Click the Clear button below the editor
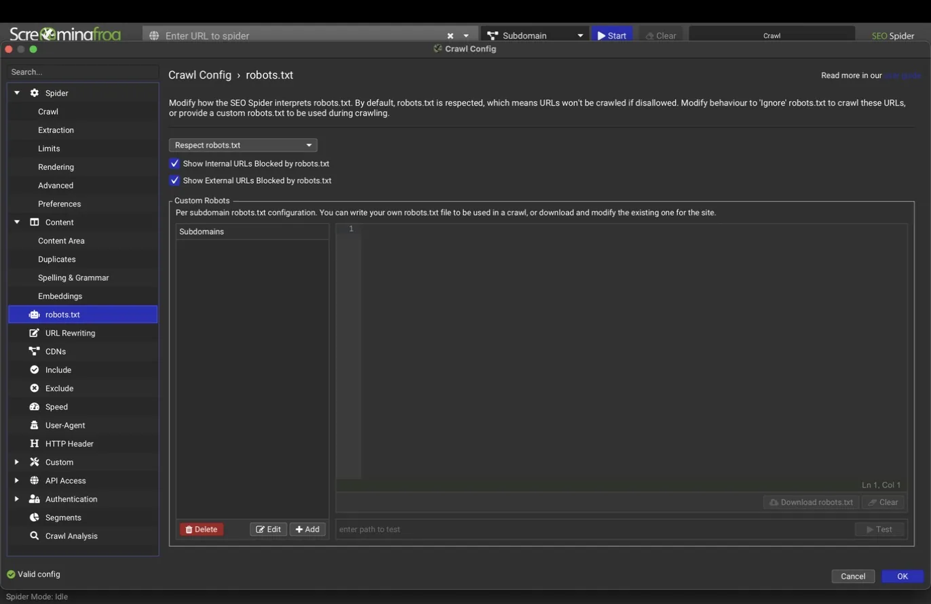The width and height of the screenshot is (931, 604). coord(883,502)
